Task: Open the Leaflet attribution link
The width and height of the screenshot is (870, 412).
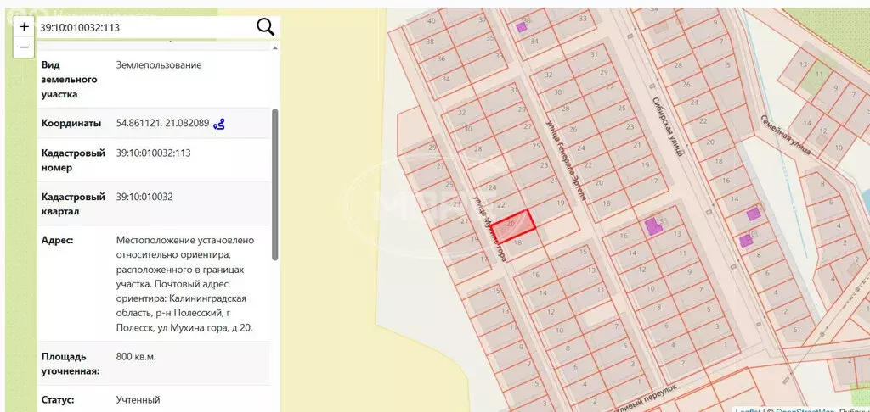Action: (x=748, y=410)
